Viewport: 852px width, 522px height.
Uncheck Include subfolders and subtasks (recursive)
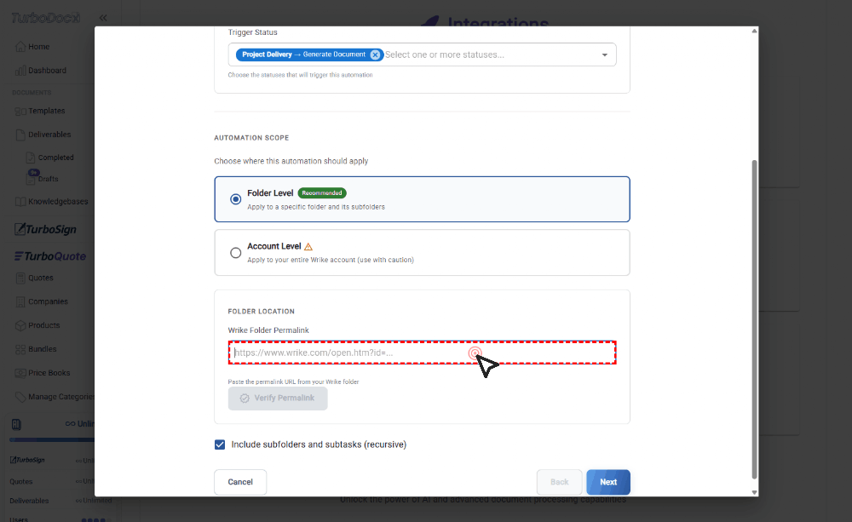220,444
